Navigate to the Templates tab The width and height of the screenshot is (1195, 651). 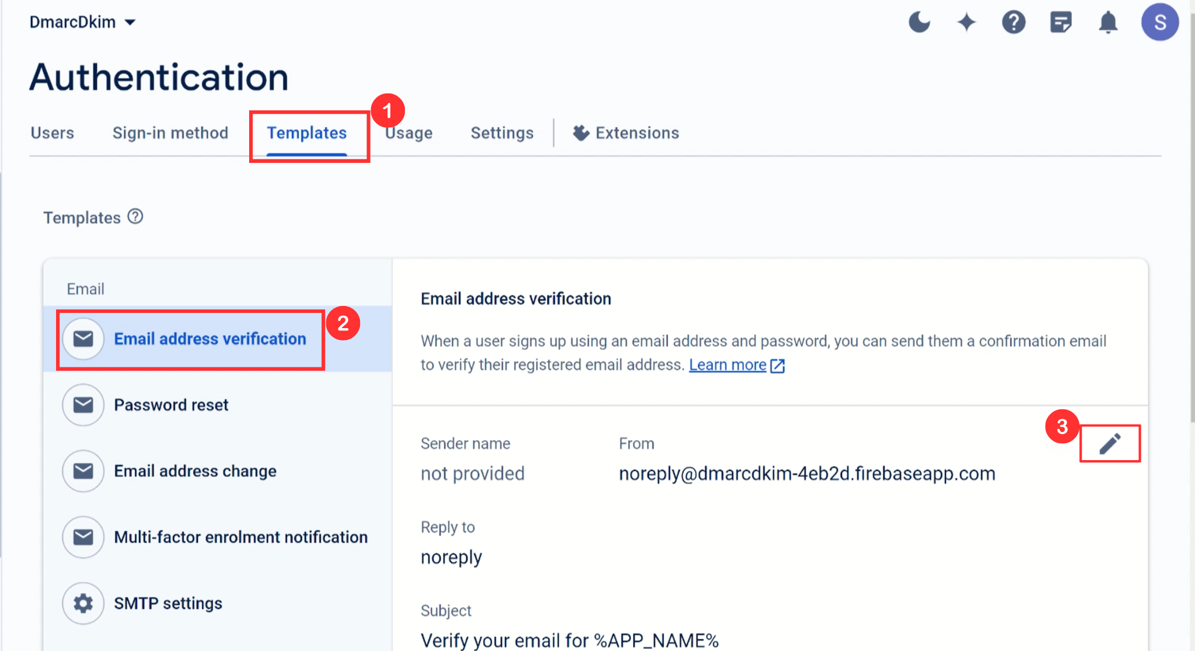(308, 133)
